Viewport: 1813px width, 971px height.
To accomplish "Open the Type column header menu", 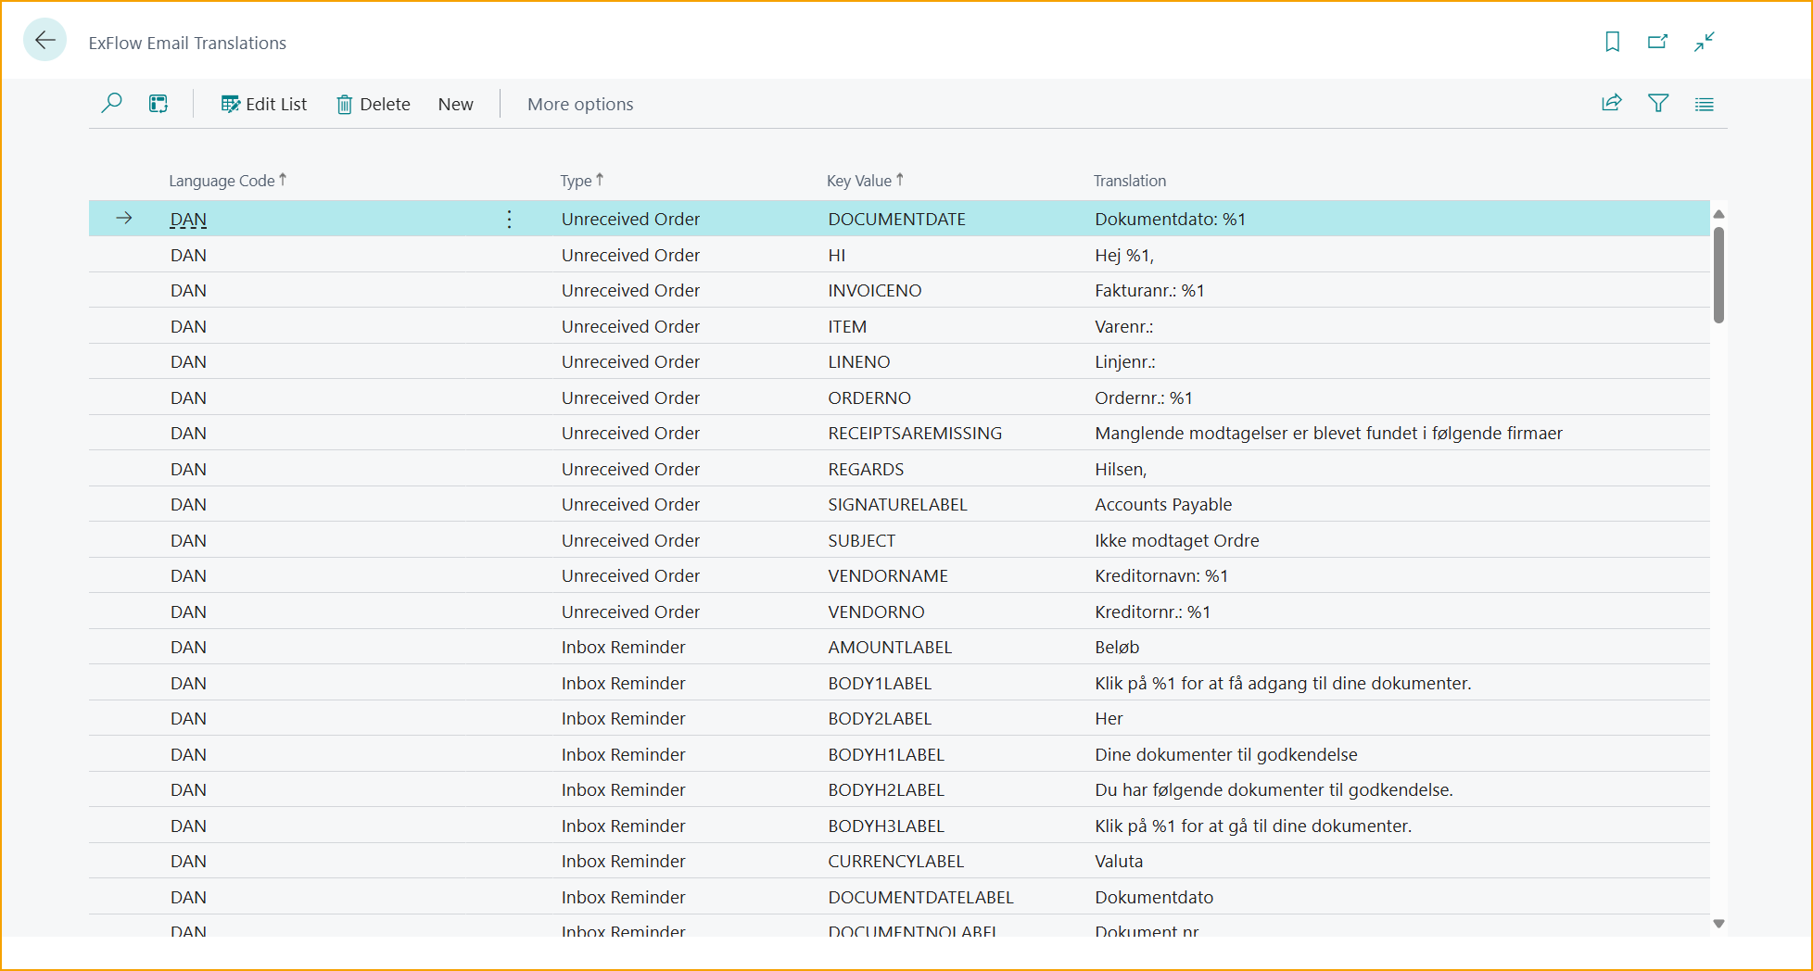I will click(x=576, y=181).
